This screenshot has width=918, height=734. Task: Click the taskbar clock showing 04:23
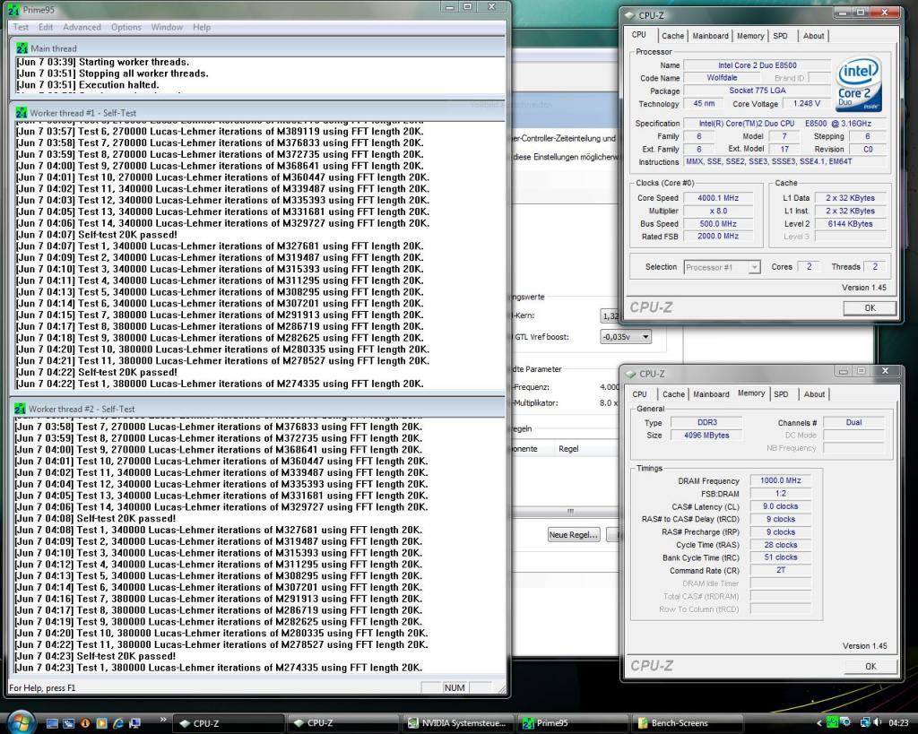[x=898, y=723]
